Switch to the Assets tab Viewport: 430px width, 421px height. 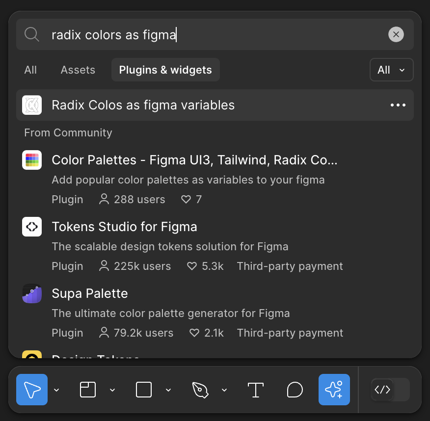78,70
